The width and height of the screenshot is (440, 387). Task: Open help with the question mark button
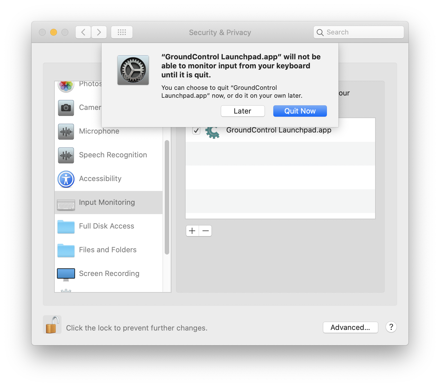tap(391, 327)
